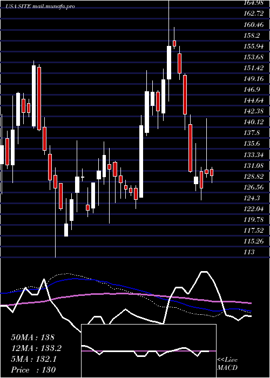
Task: Select the 135.6 price axis label
Action: (x=252, y=144)
